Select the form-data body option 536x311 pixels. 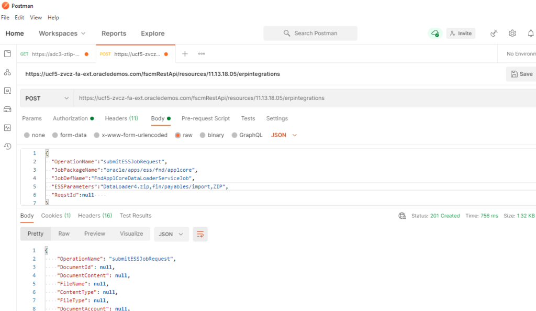[x=70, y=135]
